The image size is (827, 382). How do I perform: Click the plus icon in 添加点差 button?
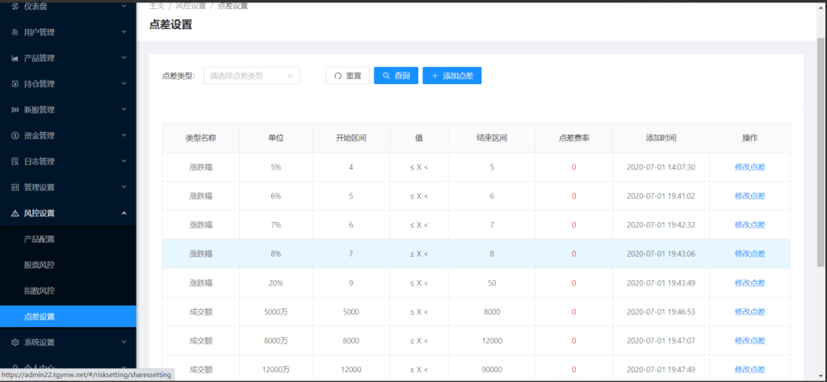coord(434,75)
